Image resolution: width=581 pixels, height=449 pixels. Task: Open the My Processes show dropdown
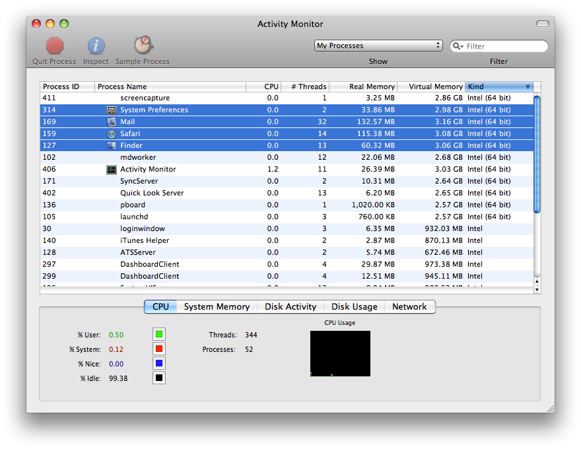click(x=378, y=46)
